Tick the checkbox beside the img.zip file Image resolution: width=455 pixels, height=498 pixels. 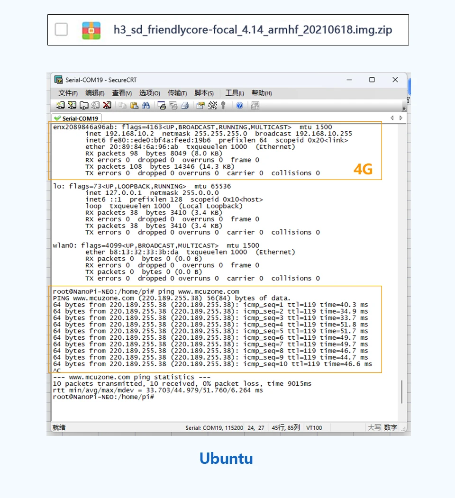pos(61,29)
